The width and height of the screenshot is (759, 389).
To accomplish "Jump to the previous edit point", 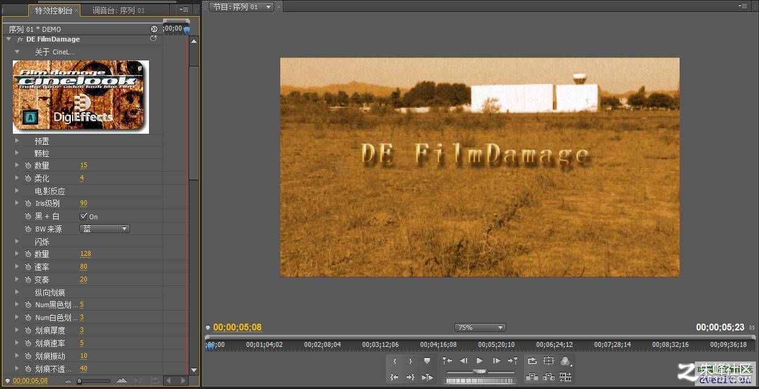I will click(447, 361).
